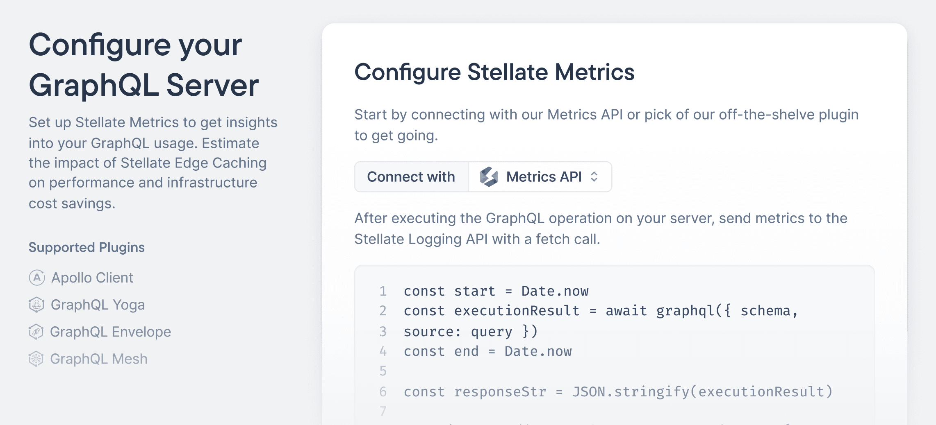Open the Apollo Client plugin link
This screenshot has height=425, width=936.
[x=92, y=278]
